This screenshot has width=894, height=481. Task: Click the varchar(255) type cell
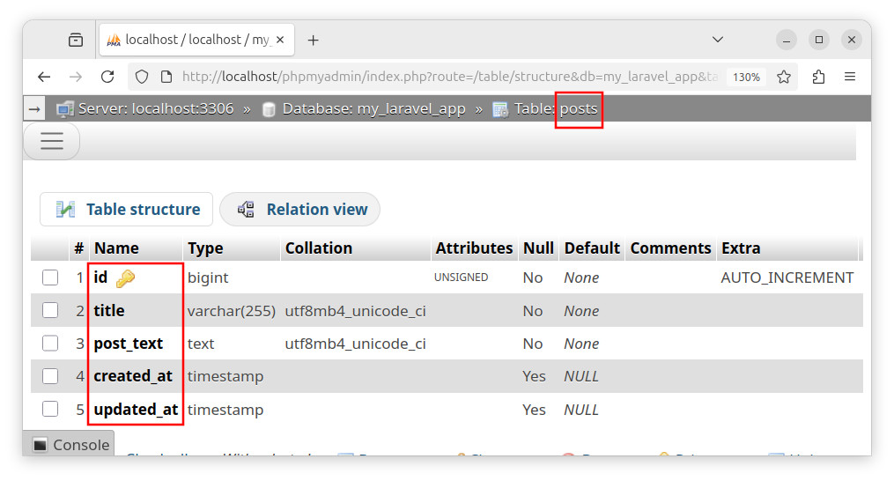tap(232, 311)
